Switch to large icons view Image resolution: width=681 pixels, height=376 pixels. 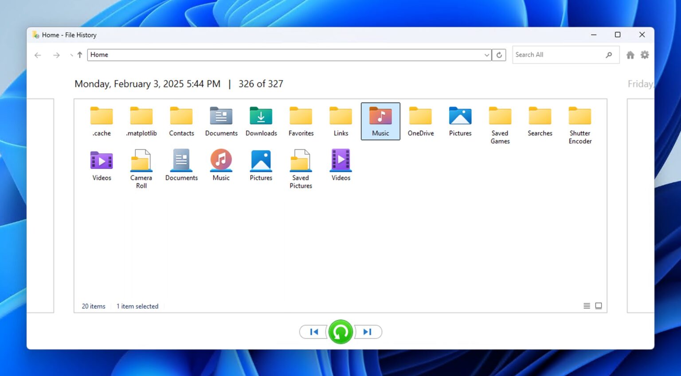(x=599, y=306)
